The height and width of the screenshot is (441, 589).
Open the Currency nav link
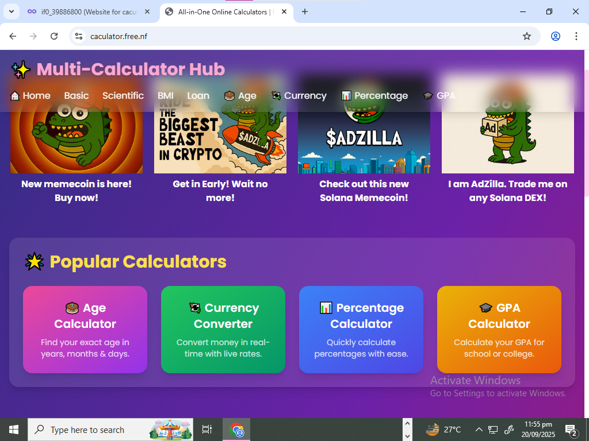(299, 96)
